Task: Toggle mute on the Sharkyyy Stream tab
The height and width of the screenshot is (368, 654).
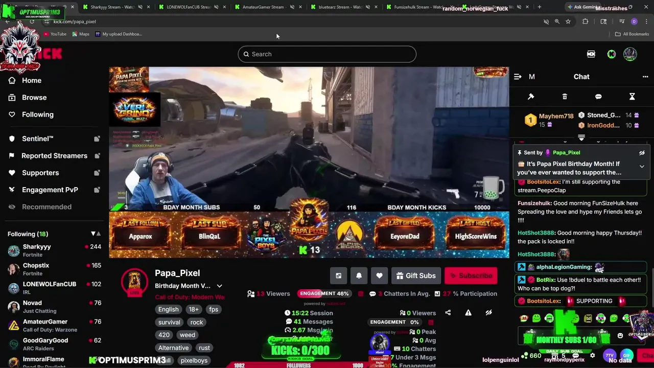Action: pyautogui.click(x=140, y=7)
